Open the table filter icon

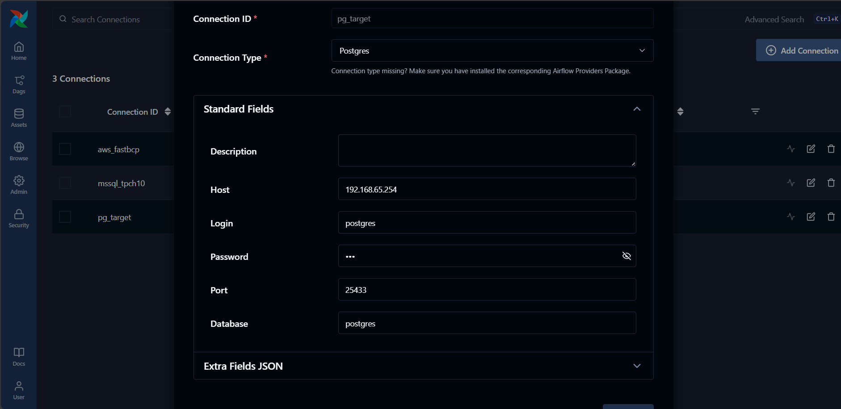755,111
